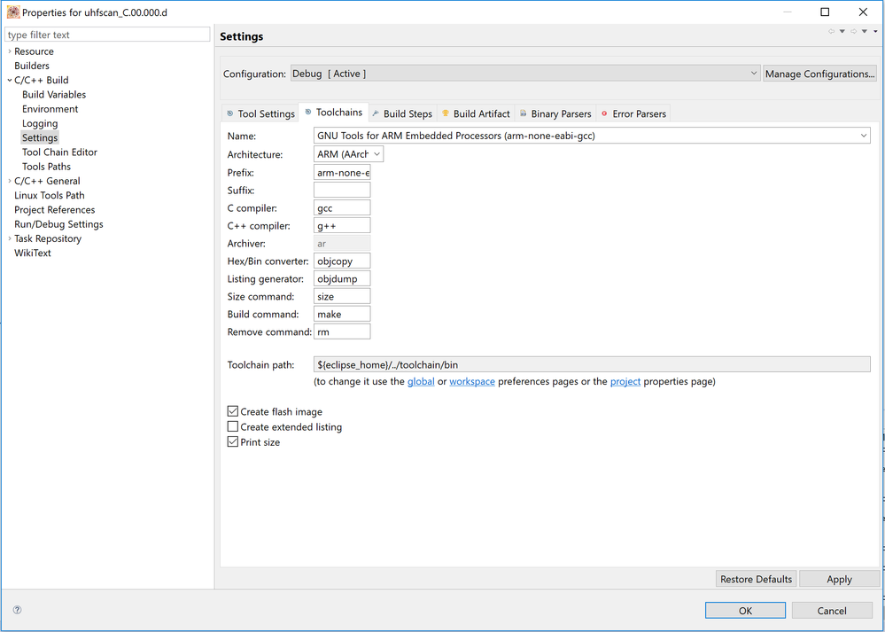
Task: Collapse the C/C++ Build tree node
Action: (x=10, y=80)
